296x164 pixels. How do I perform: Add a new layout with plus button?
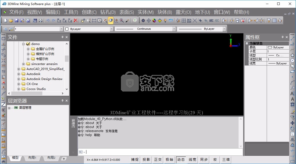coord(64,159)
